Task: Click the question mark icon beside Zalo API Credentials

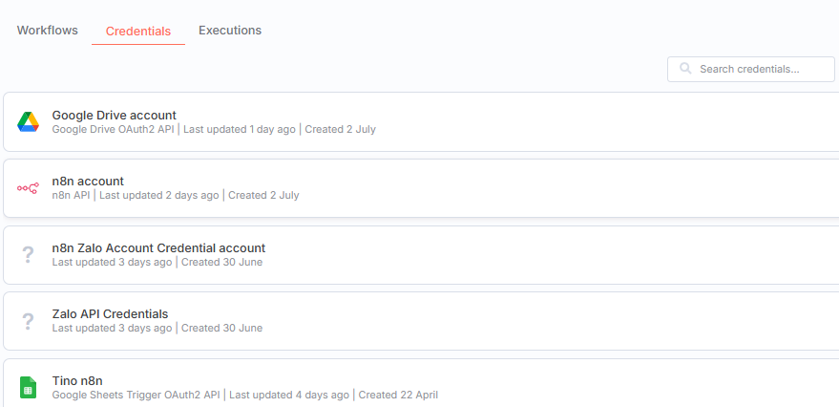Action: coord(28,321)
